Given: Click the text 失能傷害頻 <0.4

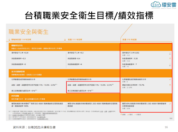Looking at the screenshot, I should click(x=74, y=59).
